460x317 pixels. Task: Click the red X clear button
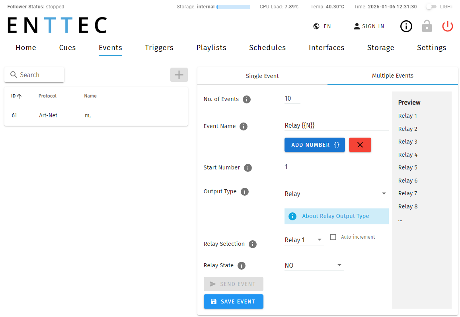tap(360, 145)
